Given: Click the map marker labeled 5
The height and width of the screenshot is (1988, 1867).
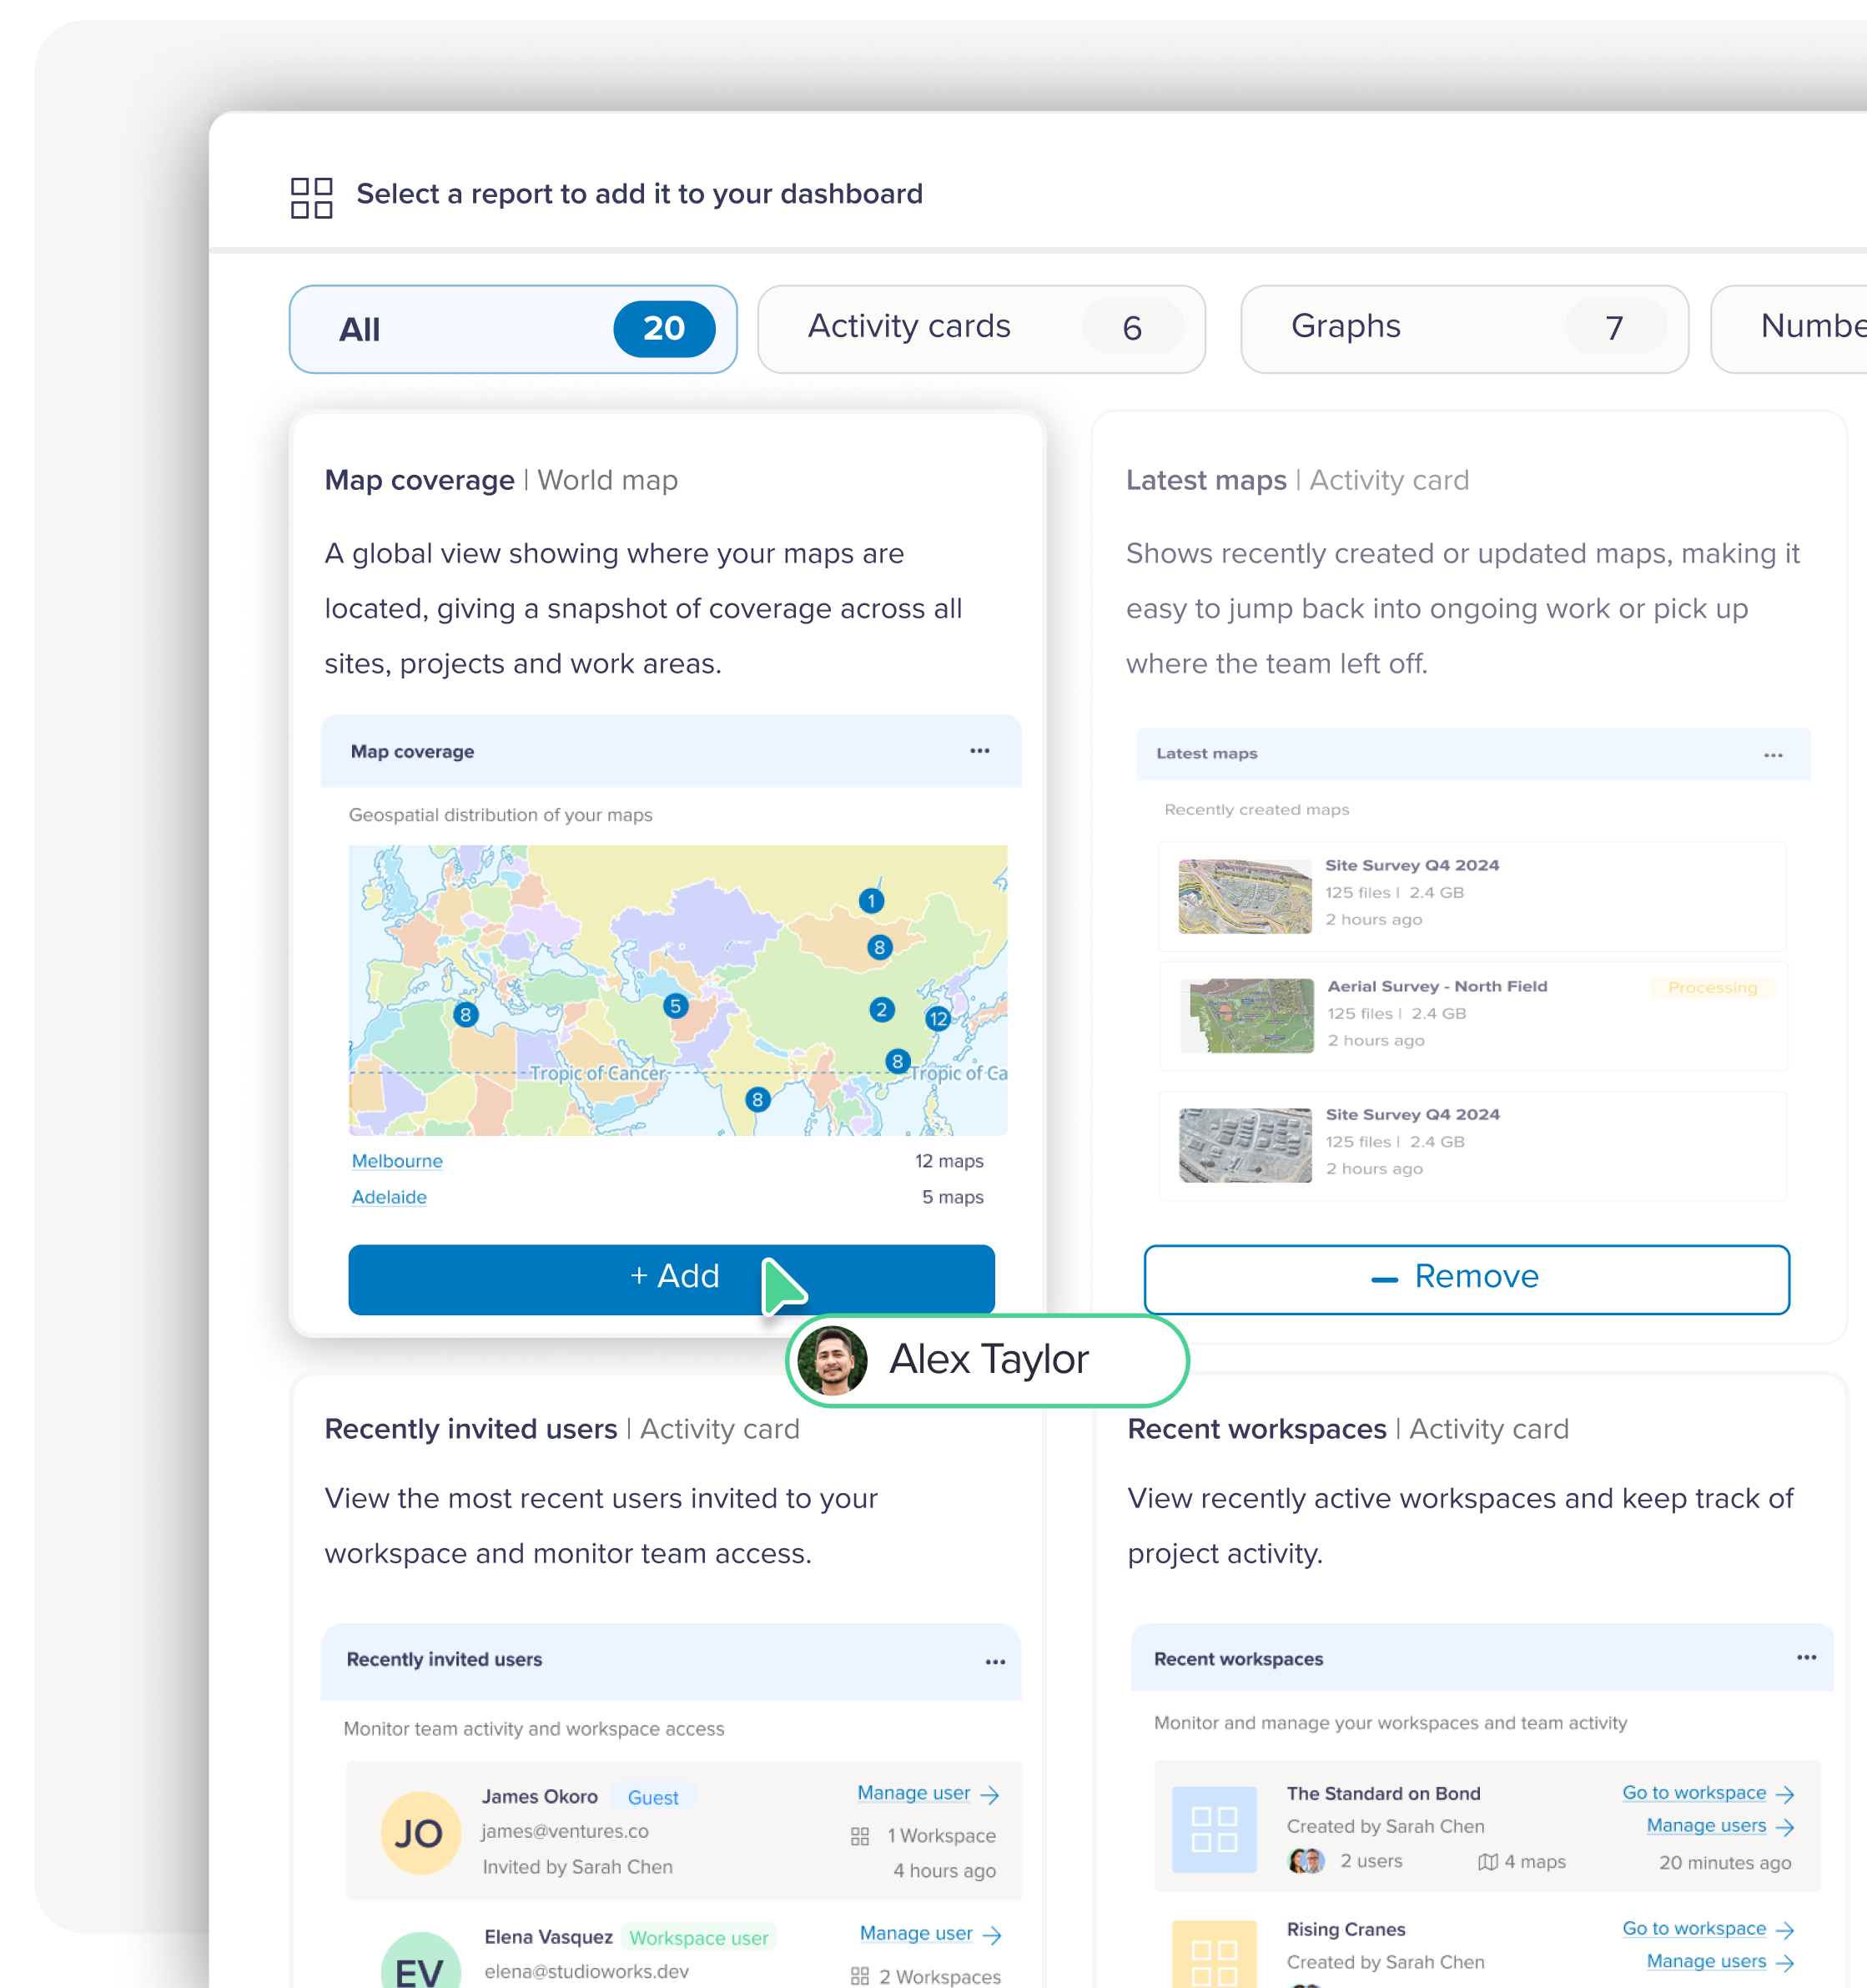Looking at the screenshot, I should point(676,1006).
